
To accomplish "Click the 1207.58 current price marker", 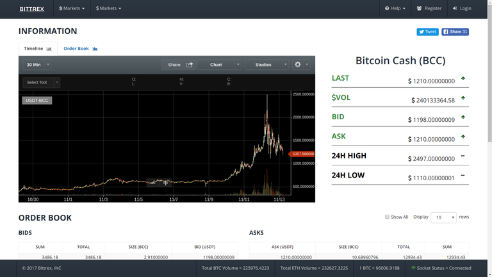I will click(x=302, y=154).
